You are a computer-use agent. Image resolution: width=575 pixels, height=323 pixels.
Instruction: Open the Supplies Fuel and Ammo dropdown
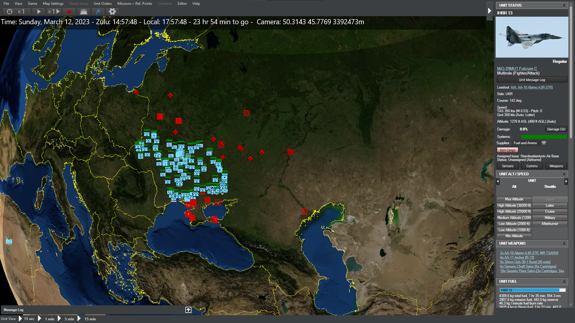pos(544,143)
